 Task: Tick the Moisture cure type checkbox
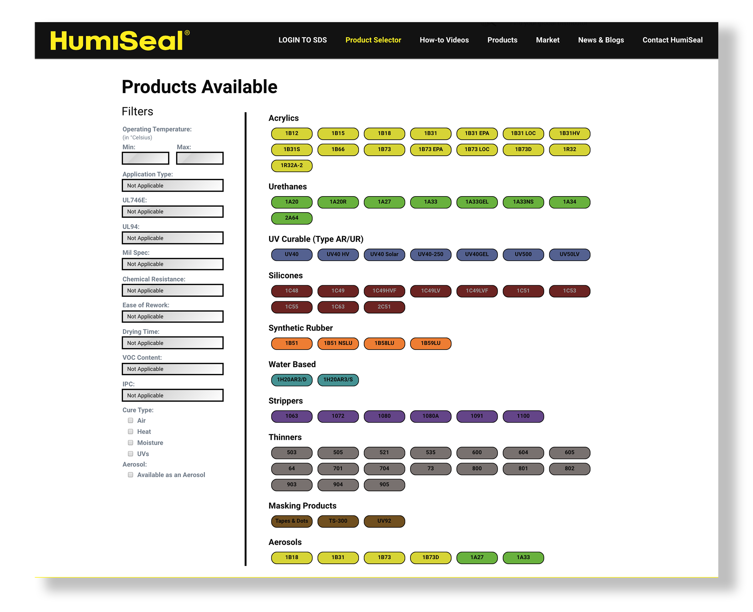tap(131, 442)
